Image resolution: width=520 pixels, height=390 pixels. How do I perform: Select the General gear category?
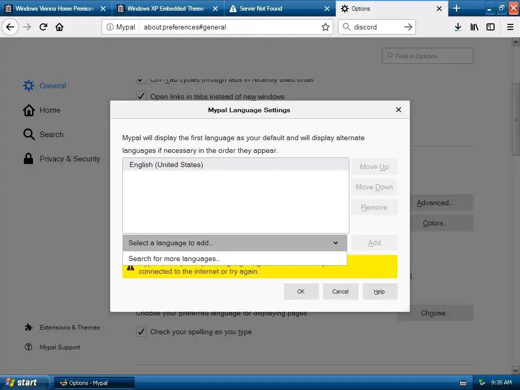45,85
